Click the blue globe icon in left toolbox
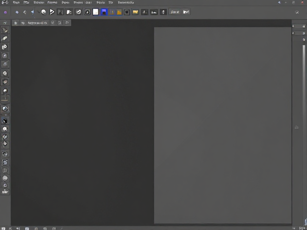This screenshot has height=230, width=307. coord(5,109)
